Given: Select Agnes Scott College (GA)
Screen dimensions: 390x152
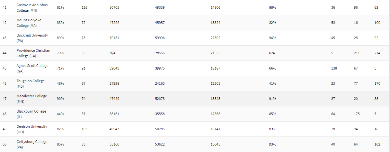Looking at the screenshot, I should [32, 68].
